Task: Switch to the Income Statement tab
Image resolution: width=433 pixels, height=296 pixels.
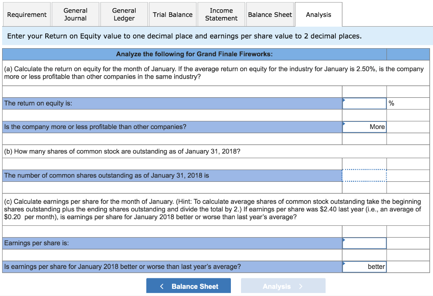Action: 221,14
